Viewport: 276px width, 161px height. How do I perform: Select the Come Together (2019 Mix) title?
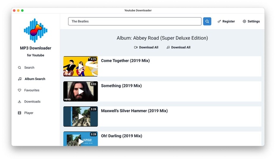(x=125, y=61)
